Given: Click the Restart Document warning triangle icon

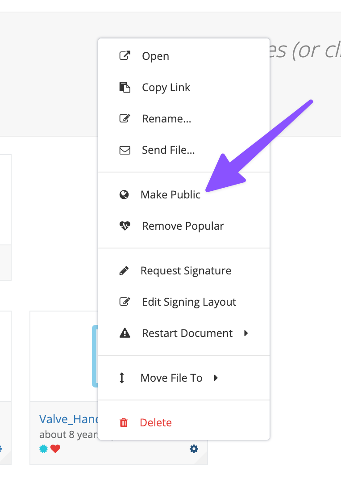Looking at the screenshot, I should 125,333.
